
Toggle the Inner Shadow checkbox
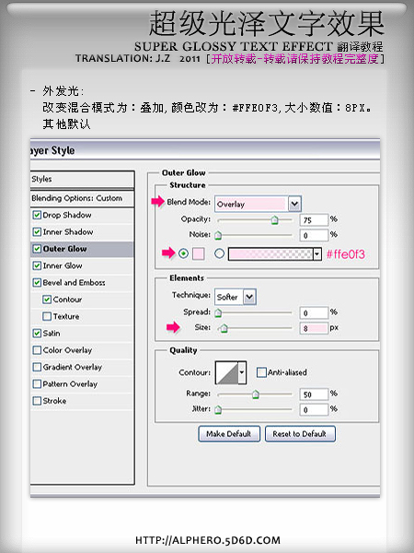pos(37,231)
